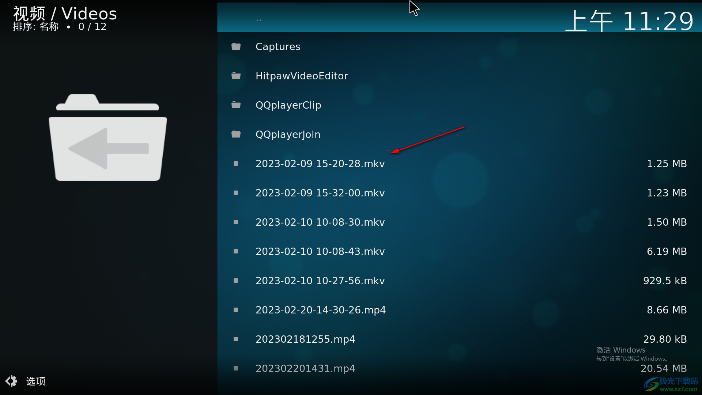This screenshot has width=702, height=395.
Task: Click the QQplayerClip folder icon
Action: coord(236,105)
